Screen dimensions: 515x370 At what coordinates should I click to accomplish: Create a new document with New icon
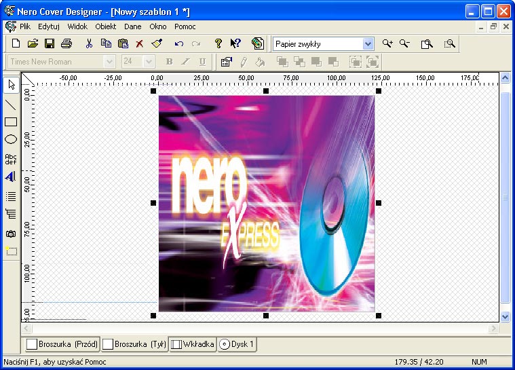pos(16,43)
